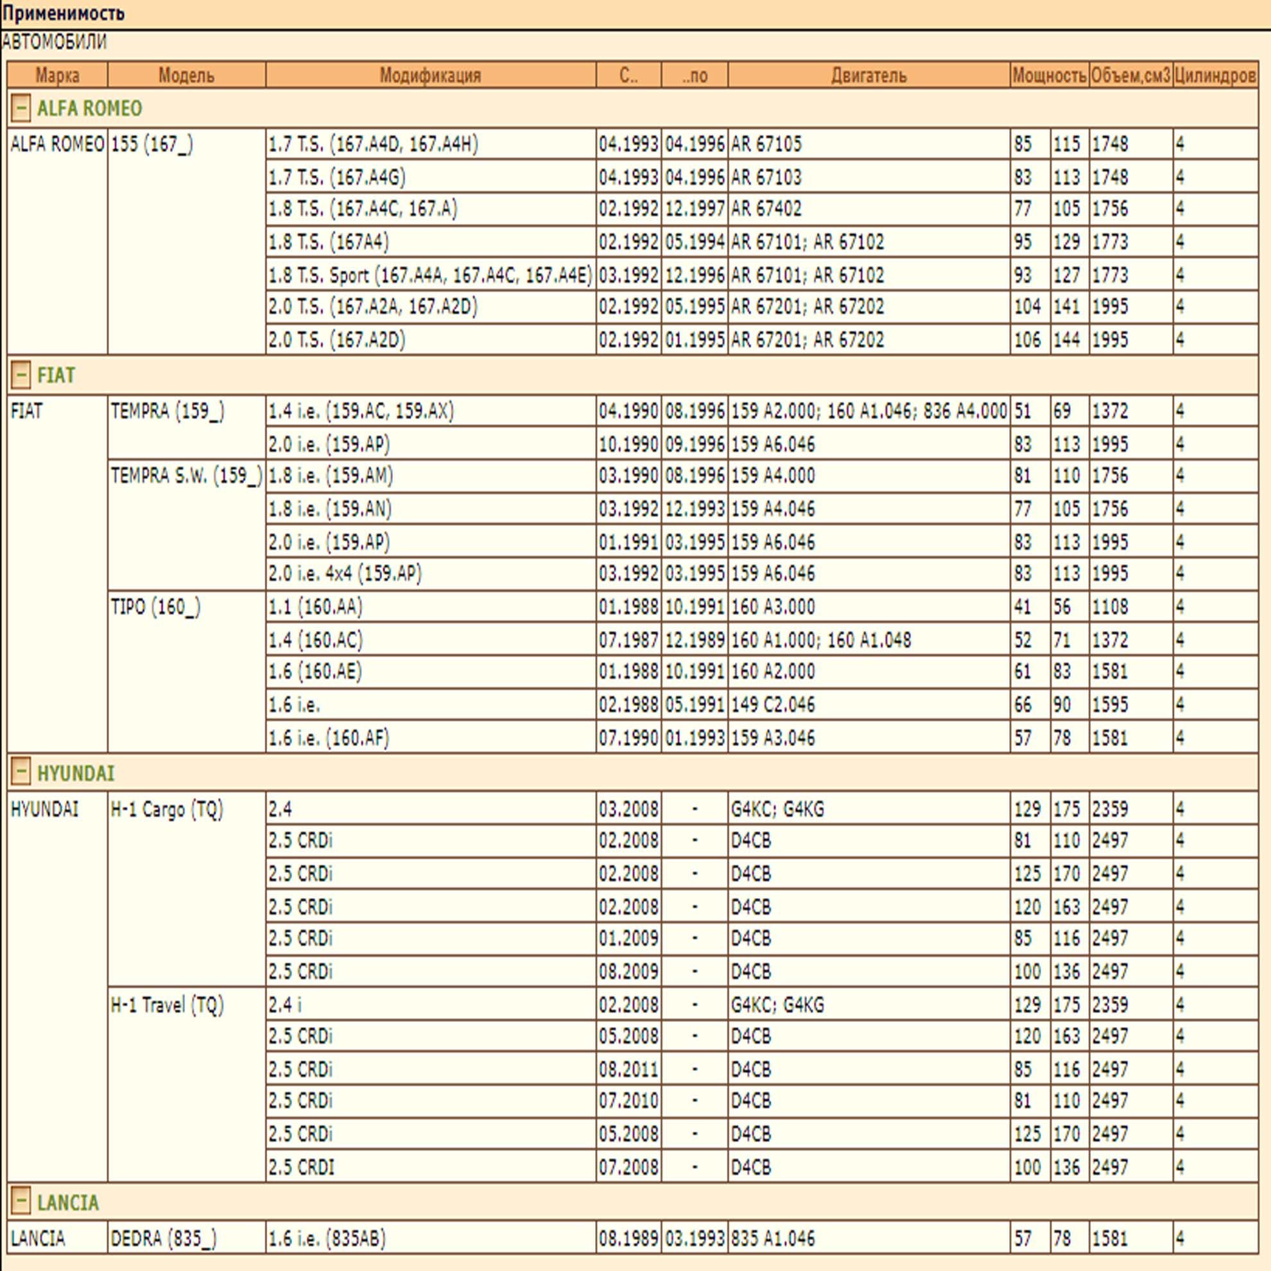Viewport: 1271px width, 1271px height.
Task: Collapse the FIAT group
Action: [x=21, y=375]
